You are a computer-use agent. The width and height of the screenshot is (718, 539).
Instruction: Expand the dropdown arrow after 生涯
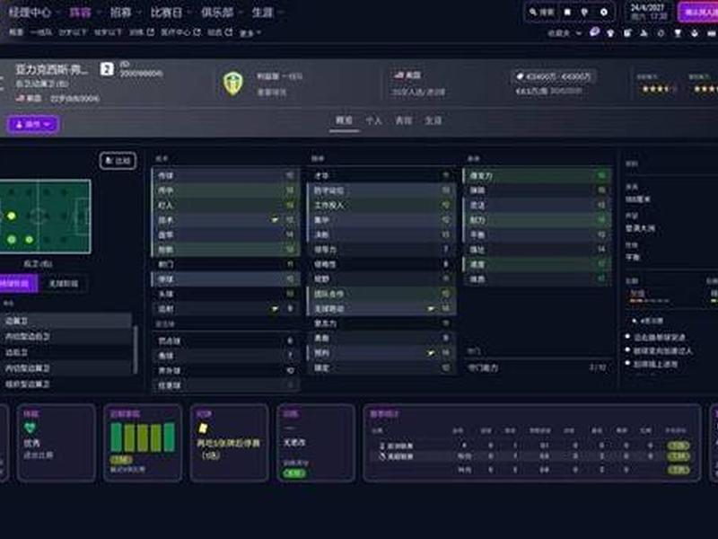point(280,13)
